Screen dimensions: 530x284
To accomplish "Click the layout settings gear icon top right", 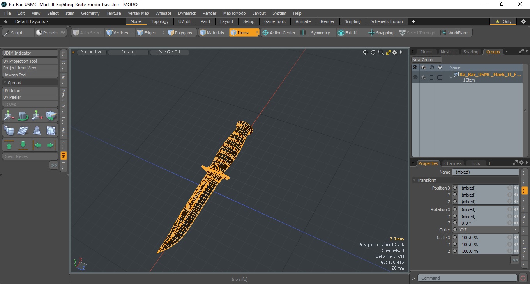I will [x=523, y=21].
